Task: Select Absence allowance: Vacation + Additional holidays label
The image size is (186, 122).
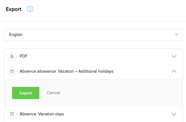Action: pos(67,71)
